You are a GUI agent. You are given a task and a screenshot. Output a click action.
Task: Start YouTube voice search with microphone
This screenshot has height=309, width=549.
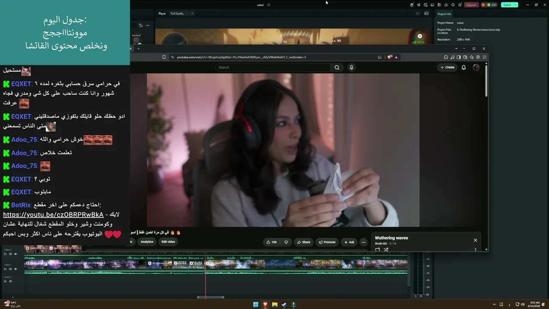point(351,67)
